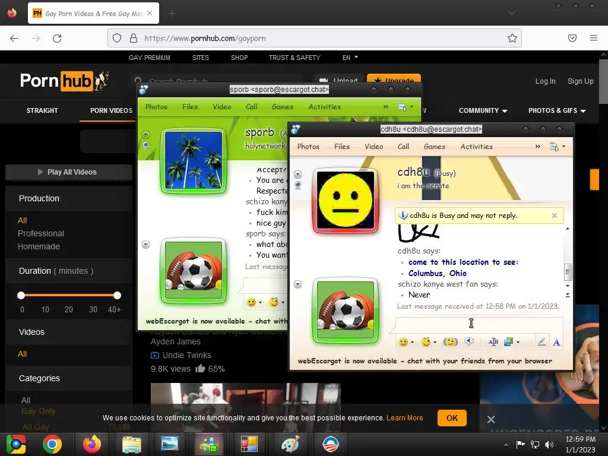Open Learn More cookie link
This screenshot has width=608, height=456.
coord(404,418)
